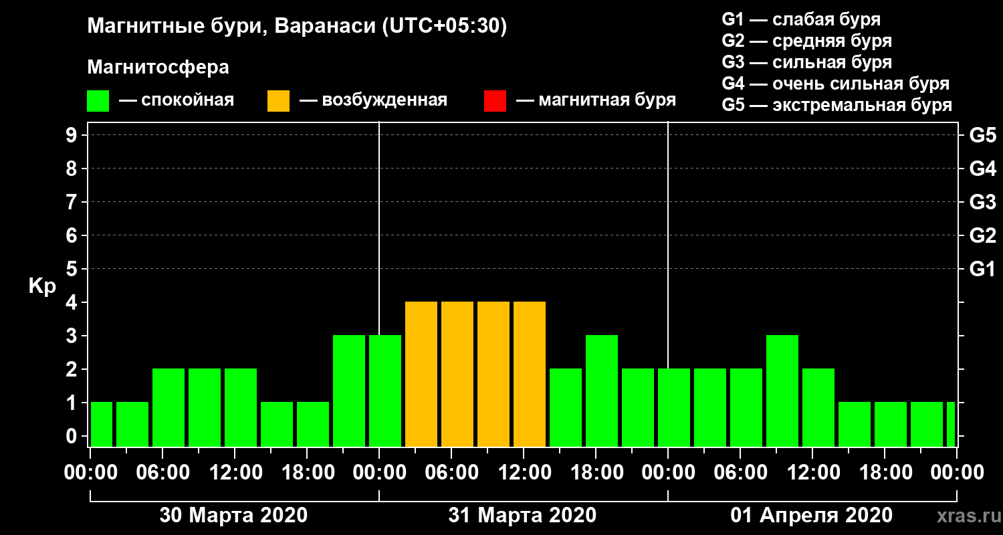Click the 'G5 — экстремальная буря' description
The image size is (1003, 535).
click(837, 106)
